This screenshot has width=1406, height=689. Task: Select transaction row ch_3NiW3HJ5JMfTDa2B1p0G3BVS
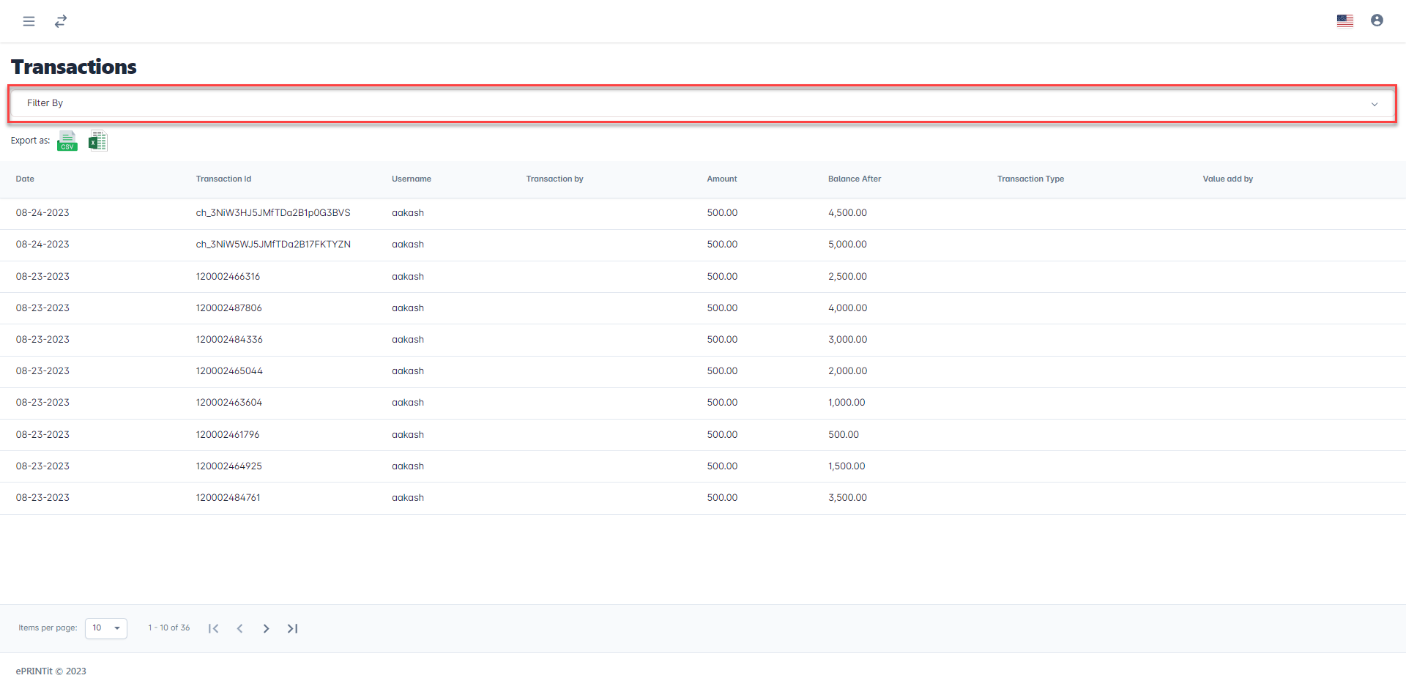point(272,213)
